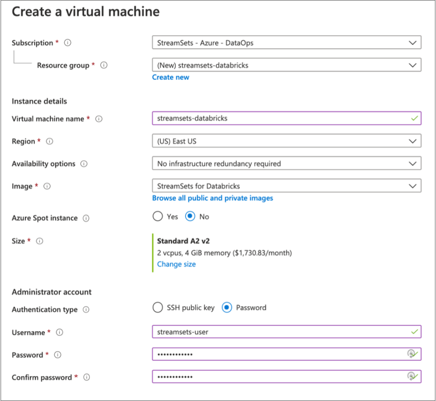Click the Resource group info icon
The width and height of the screenshot is (436, 401).
pyautogui.click(x=104, y=65)
